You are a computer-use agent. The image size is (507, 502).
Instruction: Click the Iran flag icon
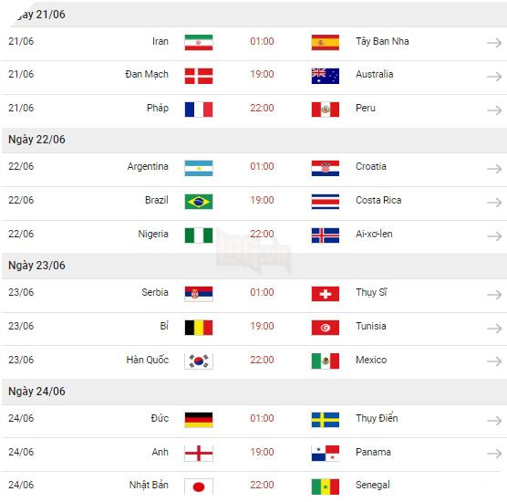click(x=199, y=42)
